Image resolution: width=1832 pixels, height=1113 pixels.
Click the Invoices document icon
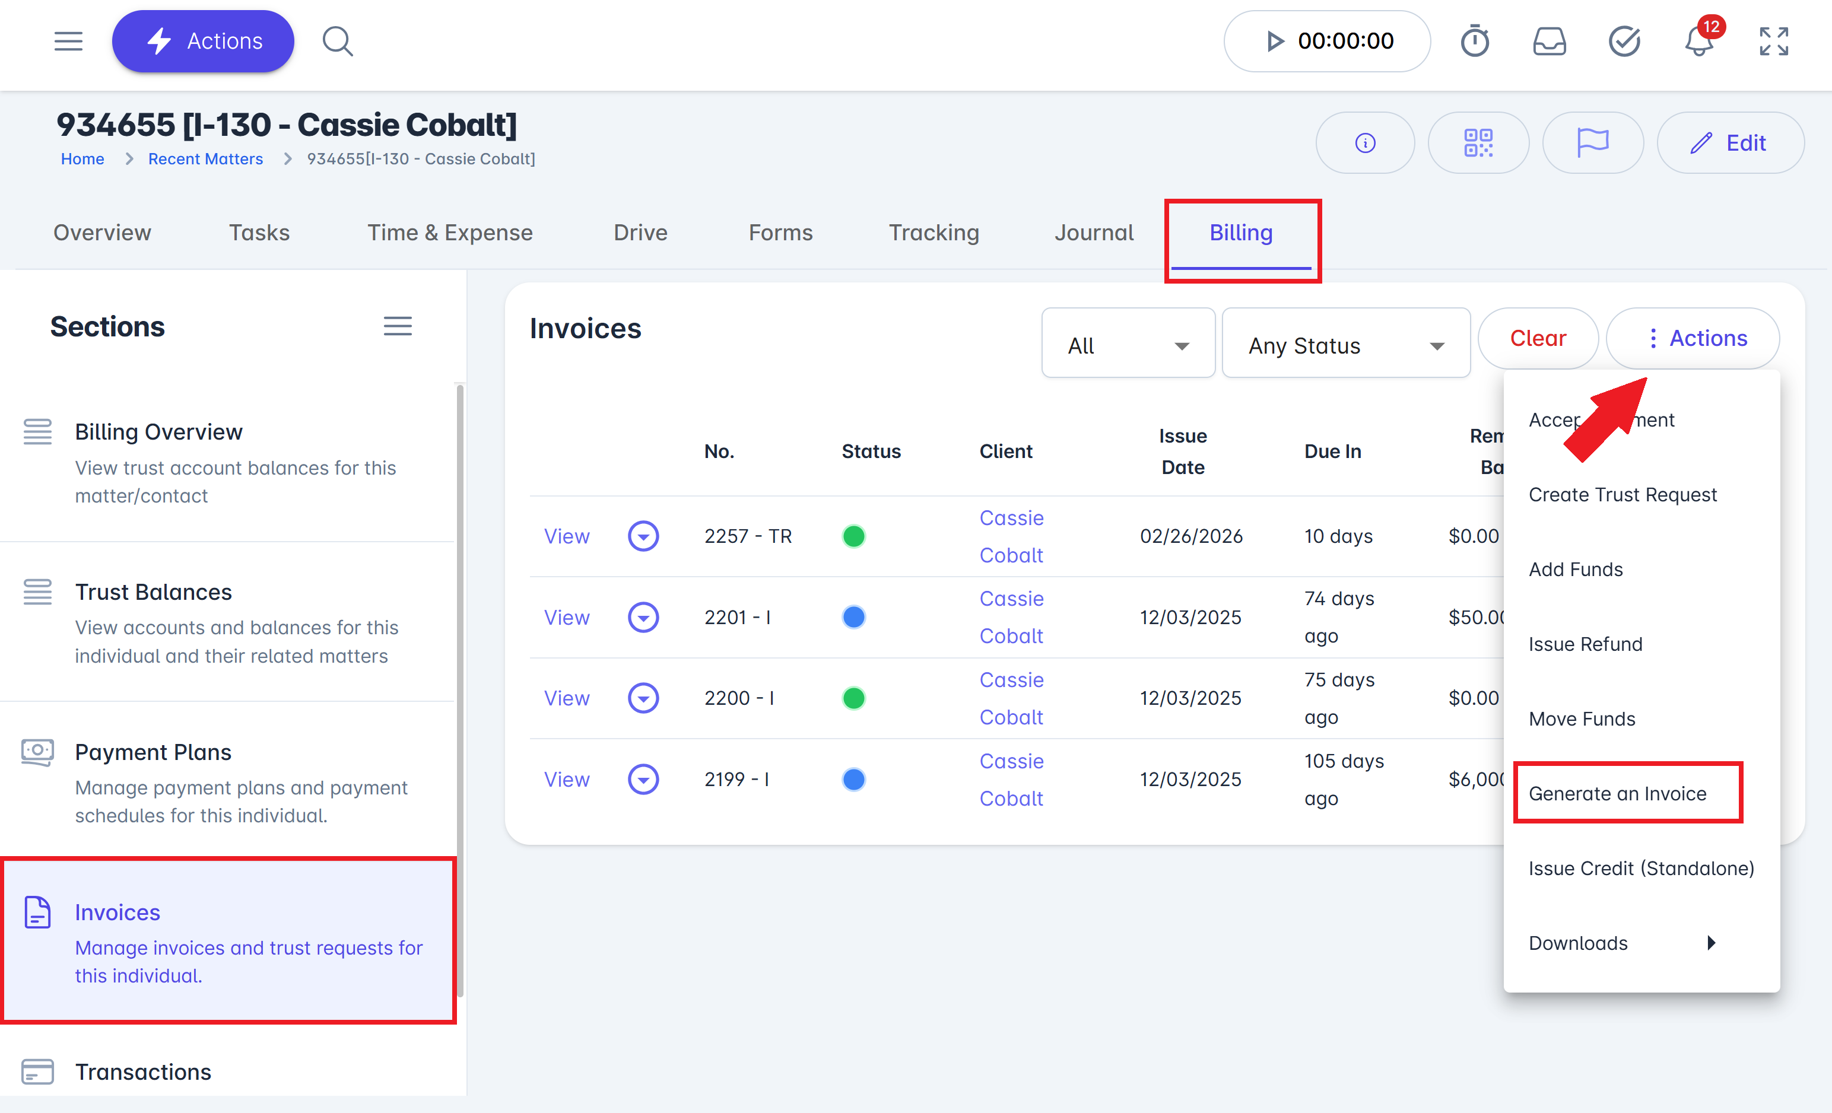[x=37, y=912]
